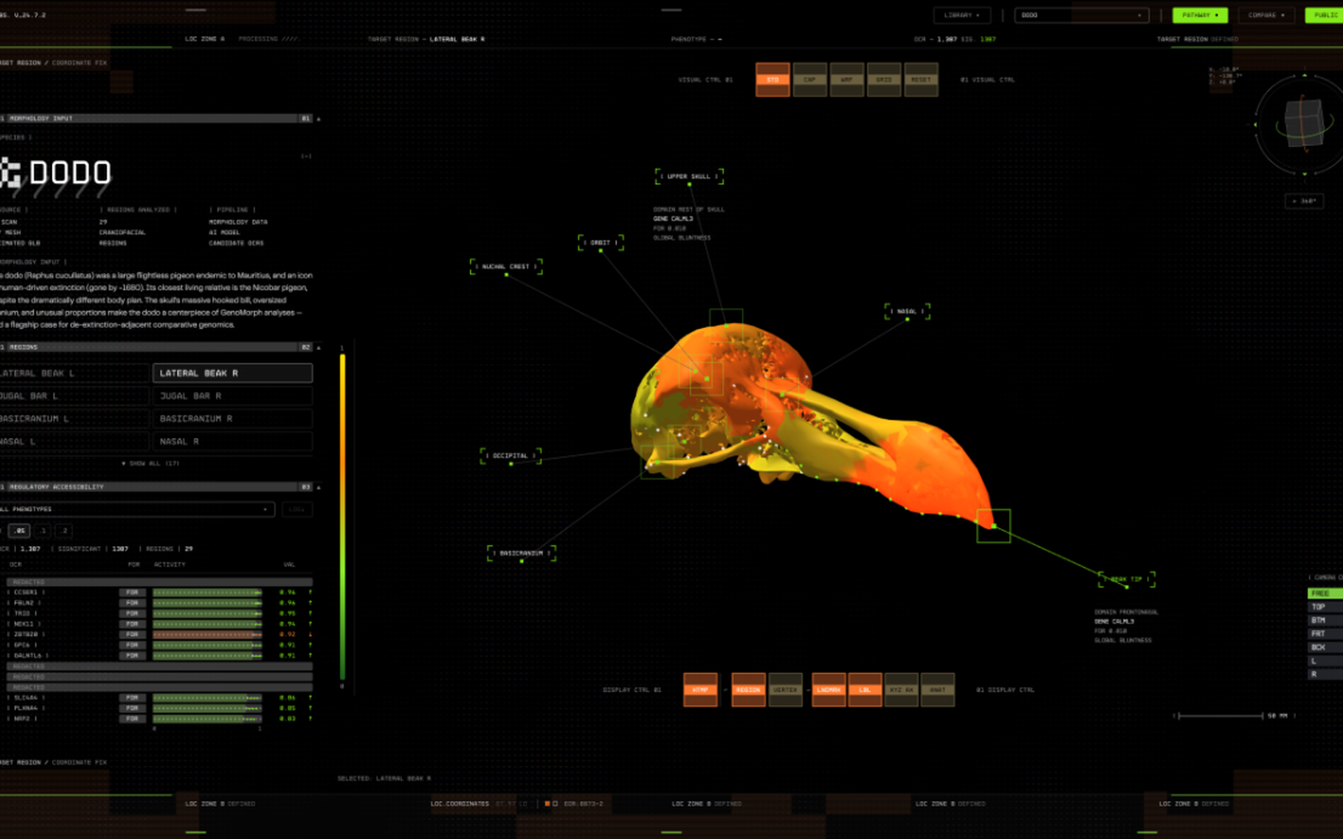Toggle the REGION display control
This screenshot has width=1343, height=839.
coord(748,690)
